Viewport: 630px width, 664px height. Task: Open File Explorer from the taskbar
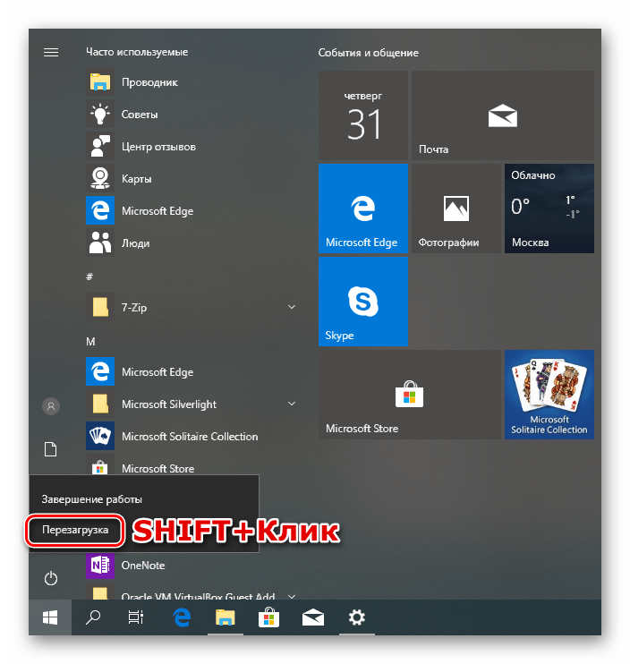[226, 617]
